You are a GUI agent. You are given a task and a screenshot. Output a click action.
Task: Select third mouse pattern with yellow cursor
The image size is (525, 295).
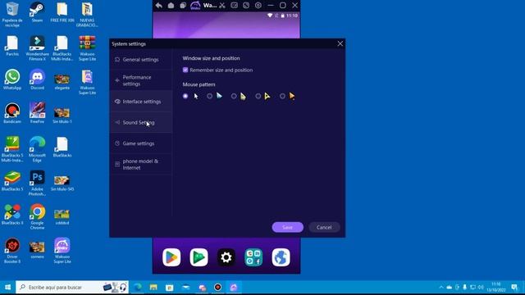tap(234, 96)
